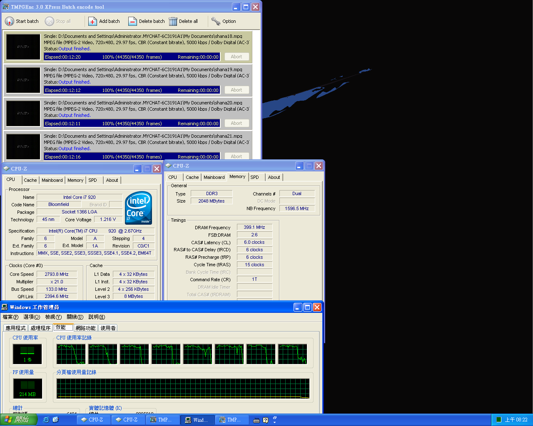Screen dimensions: 533x426
Task: Click the Intel Core i7 logo
Action: [x=138, y=208]
